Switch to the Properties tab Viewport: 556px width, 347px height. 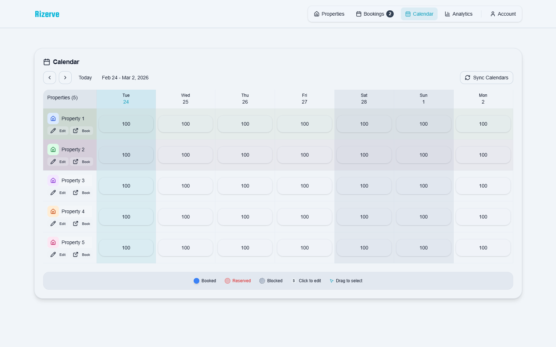click(328, 14)
